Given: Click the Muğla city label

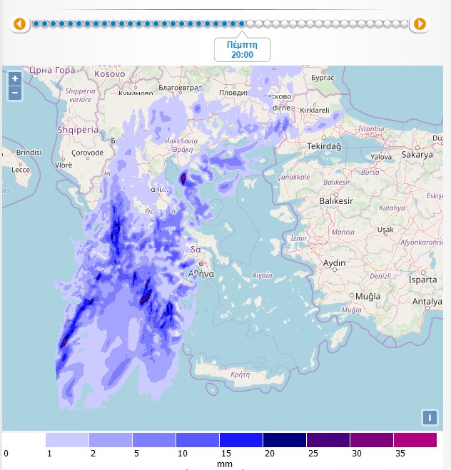Looking at the screenshot, I should tap(368, 296).
